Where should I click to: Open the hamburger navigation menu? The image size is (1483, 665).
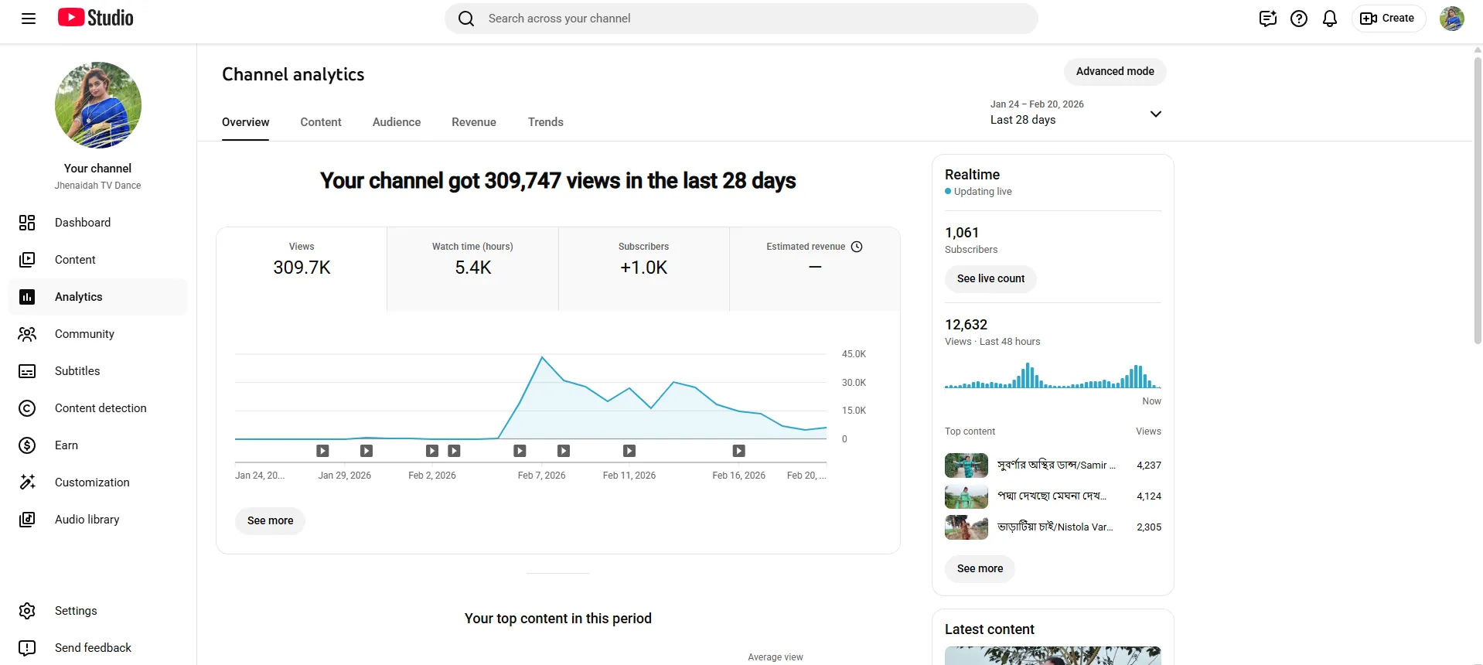[29, 19]
